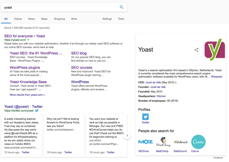Click Joost de Valk CEO link
Viewport: 229px width, 162px height.
pos(153,82)
